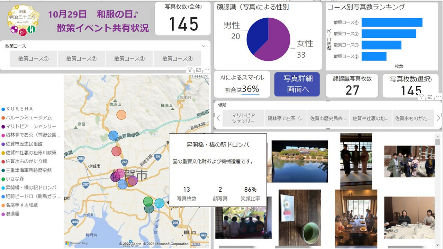Select 佐賀神社裏の松 place tile

coord(371,118)
